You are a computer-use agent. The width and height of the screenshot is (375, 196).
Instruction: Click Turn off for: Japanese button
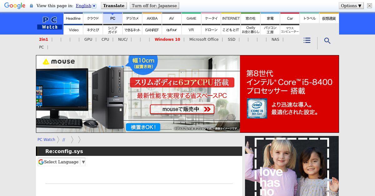point(154,6)
